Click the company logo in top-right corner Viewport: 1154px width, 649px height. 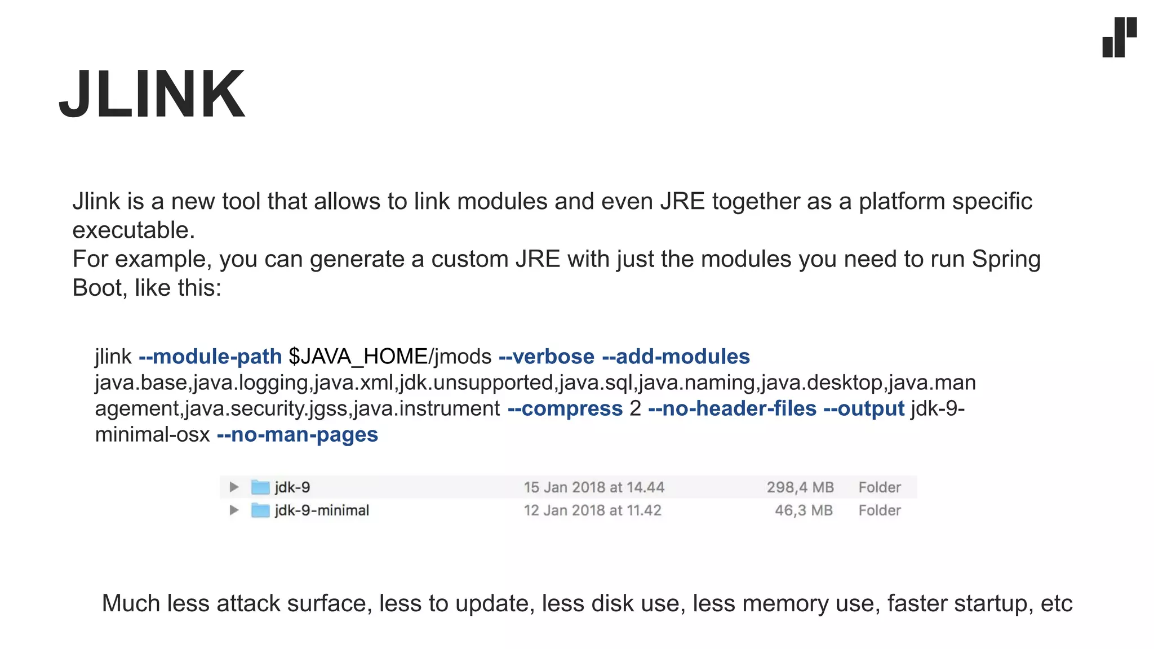click(x=1119, y=37)
